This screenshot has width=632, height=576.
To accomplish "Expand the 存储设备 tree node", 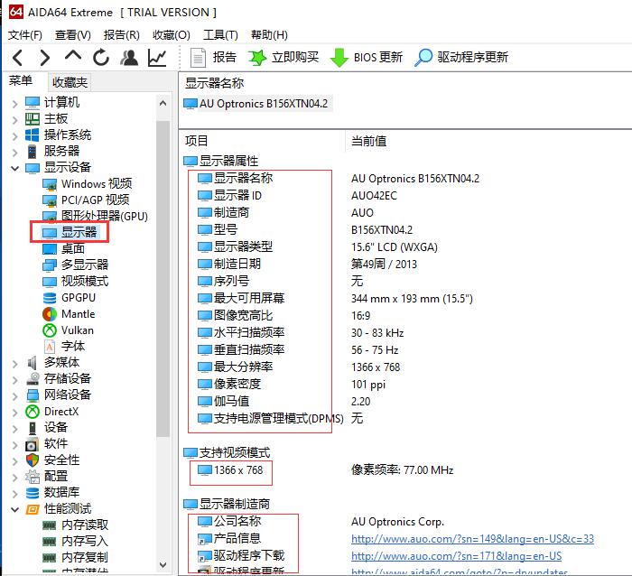I will click(15, 380).
